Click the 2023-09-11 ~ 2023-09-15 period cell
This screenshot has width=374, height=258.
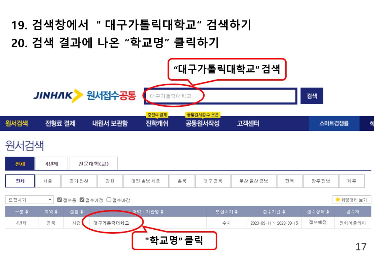click(x=274, y=223)
